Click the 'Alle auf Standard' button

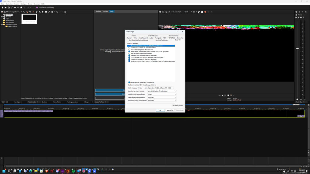(177, 105)
